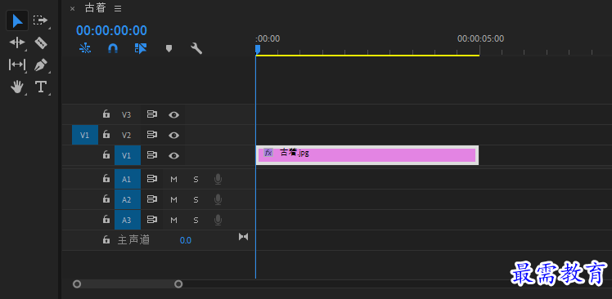Image resolution: width=612 pixels, height=299 pixels.
Task: Enable voice-over record on A3
Action: click(218, 220)
